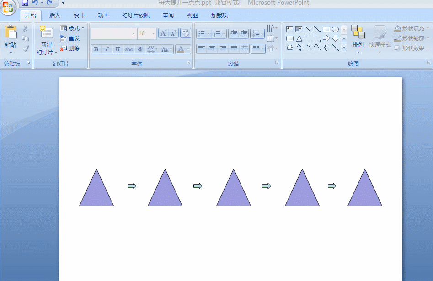This screenshot has width=433, height=281.
Task: Open the AV character spacing dropdown
Action: (152, 49)
